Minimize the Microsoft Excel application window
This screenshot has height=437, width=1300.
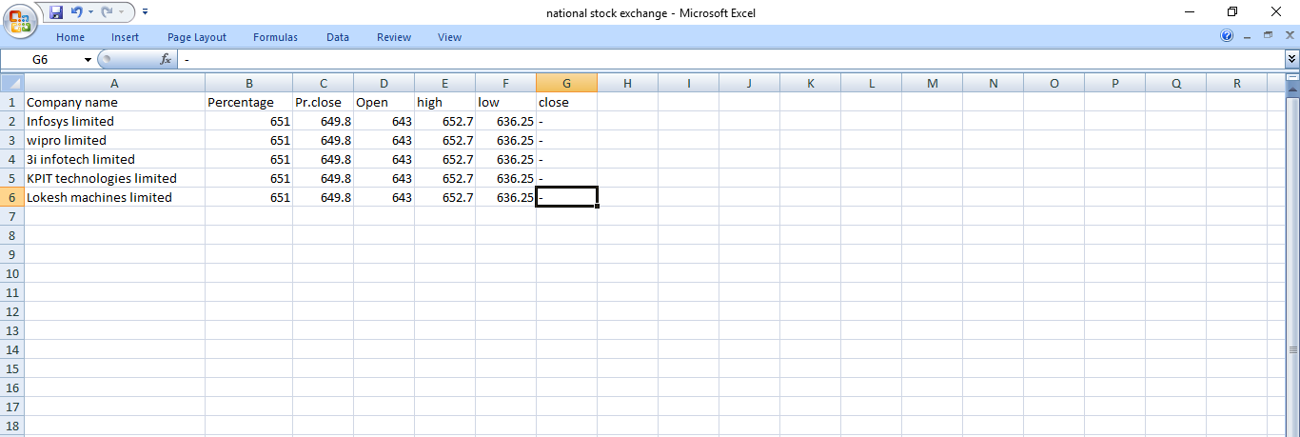pyautogui.click(x=1190, y=12)
